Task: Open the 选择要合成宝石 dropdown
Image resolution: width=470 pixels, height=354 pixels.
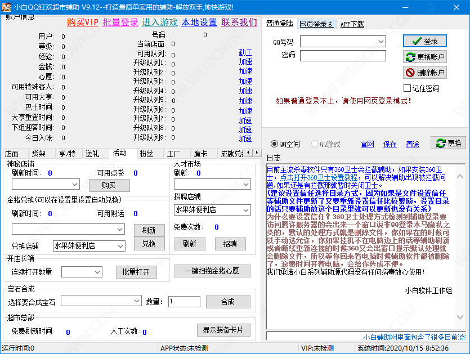Action: click(137, 301)
